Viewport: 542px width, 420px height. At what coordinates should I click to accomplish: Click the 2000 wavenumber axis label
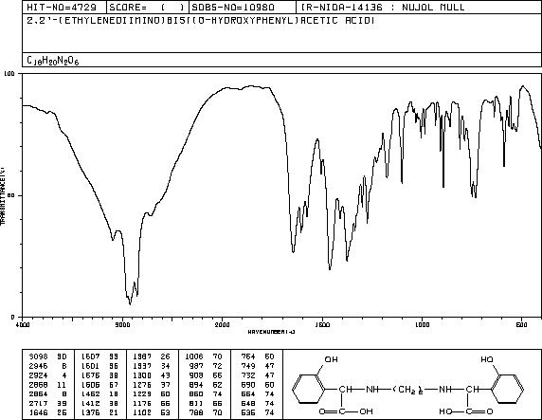tap(222, 324)
